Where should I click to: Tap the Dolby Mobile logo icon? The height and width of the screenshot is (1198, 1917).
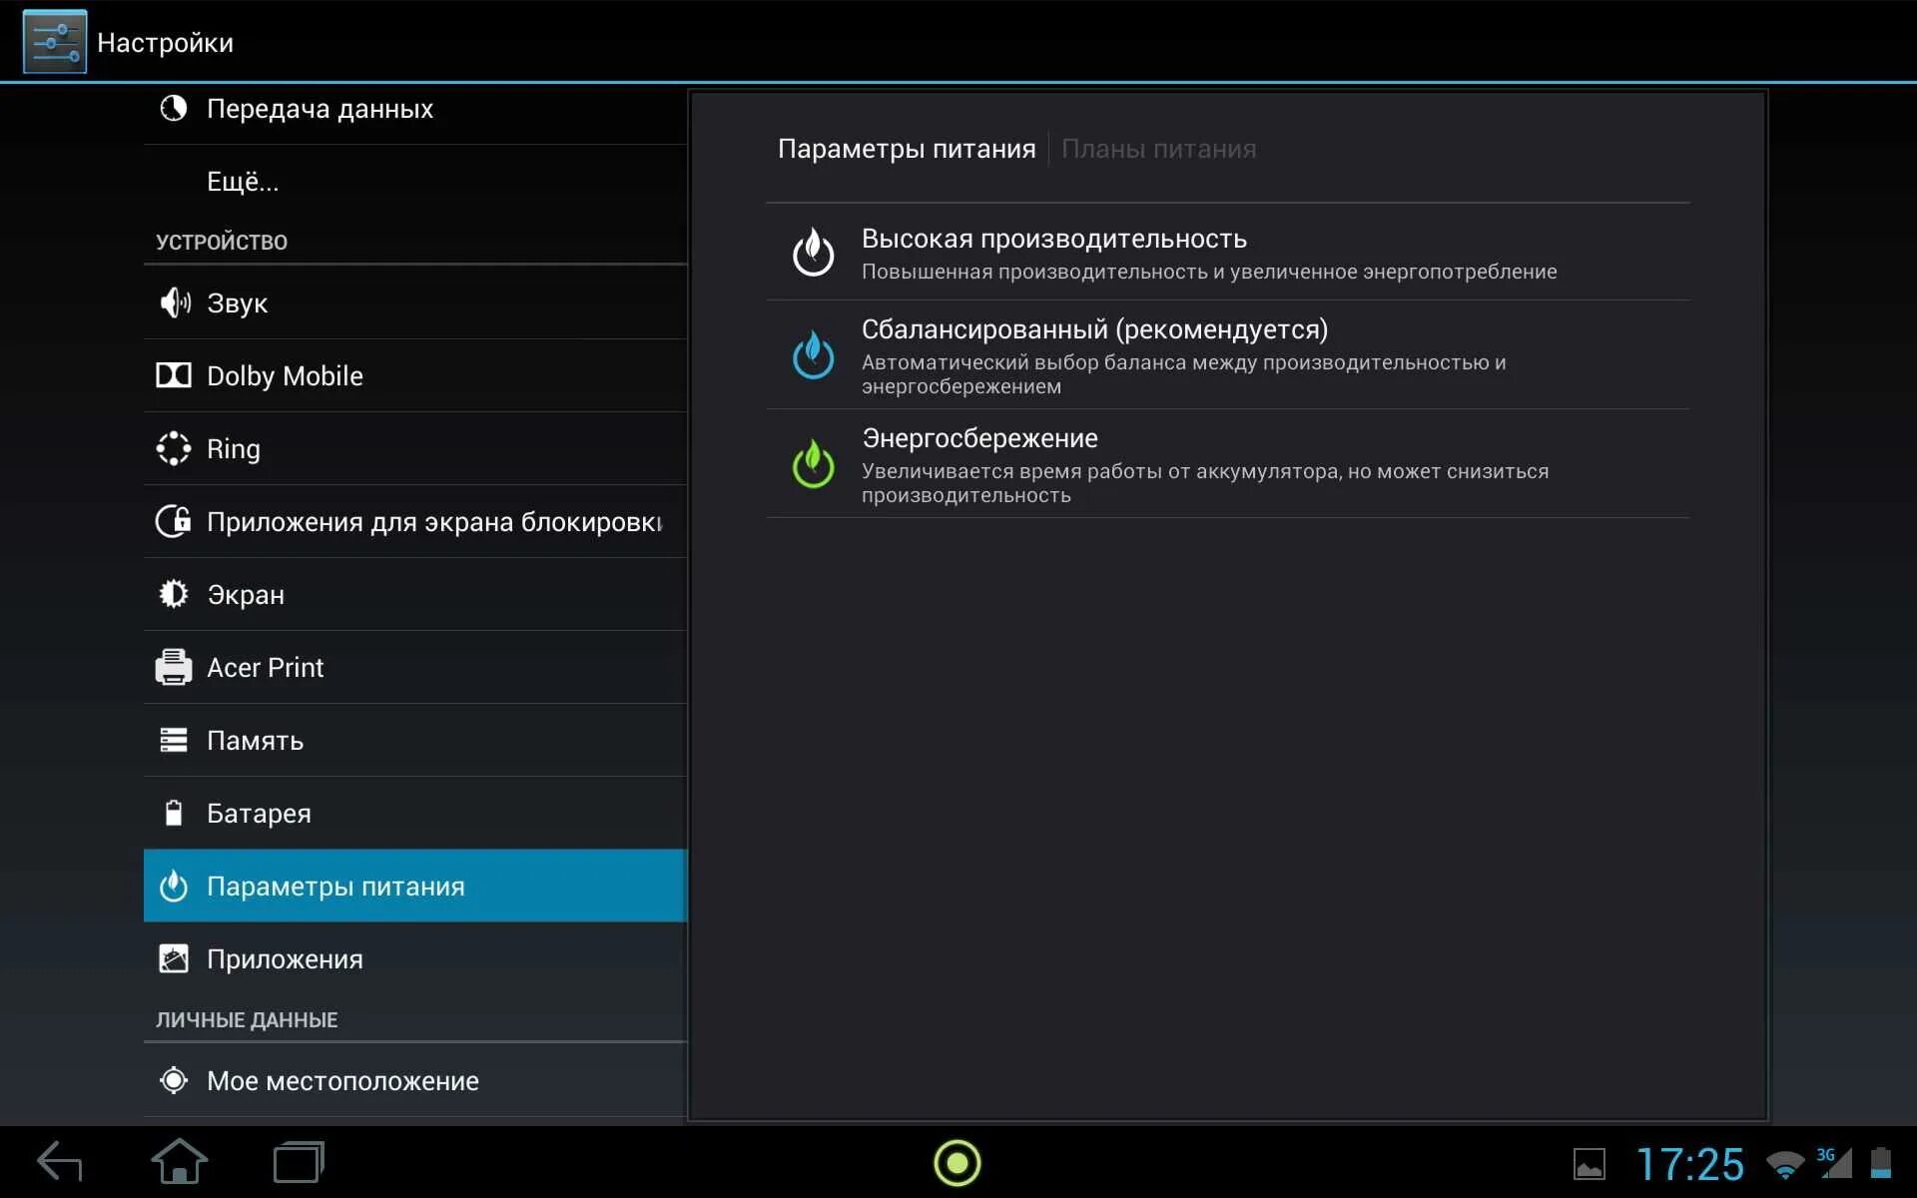click(x=174, y=375)
